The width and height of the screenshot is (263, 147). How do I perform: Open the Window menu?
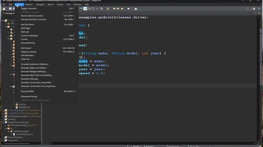[77, 4]
